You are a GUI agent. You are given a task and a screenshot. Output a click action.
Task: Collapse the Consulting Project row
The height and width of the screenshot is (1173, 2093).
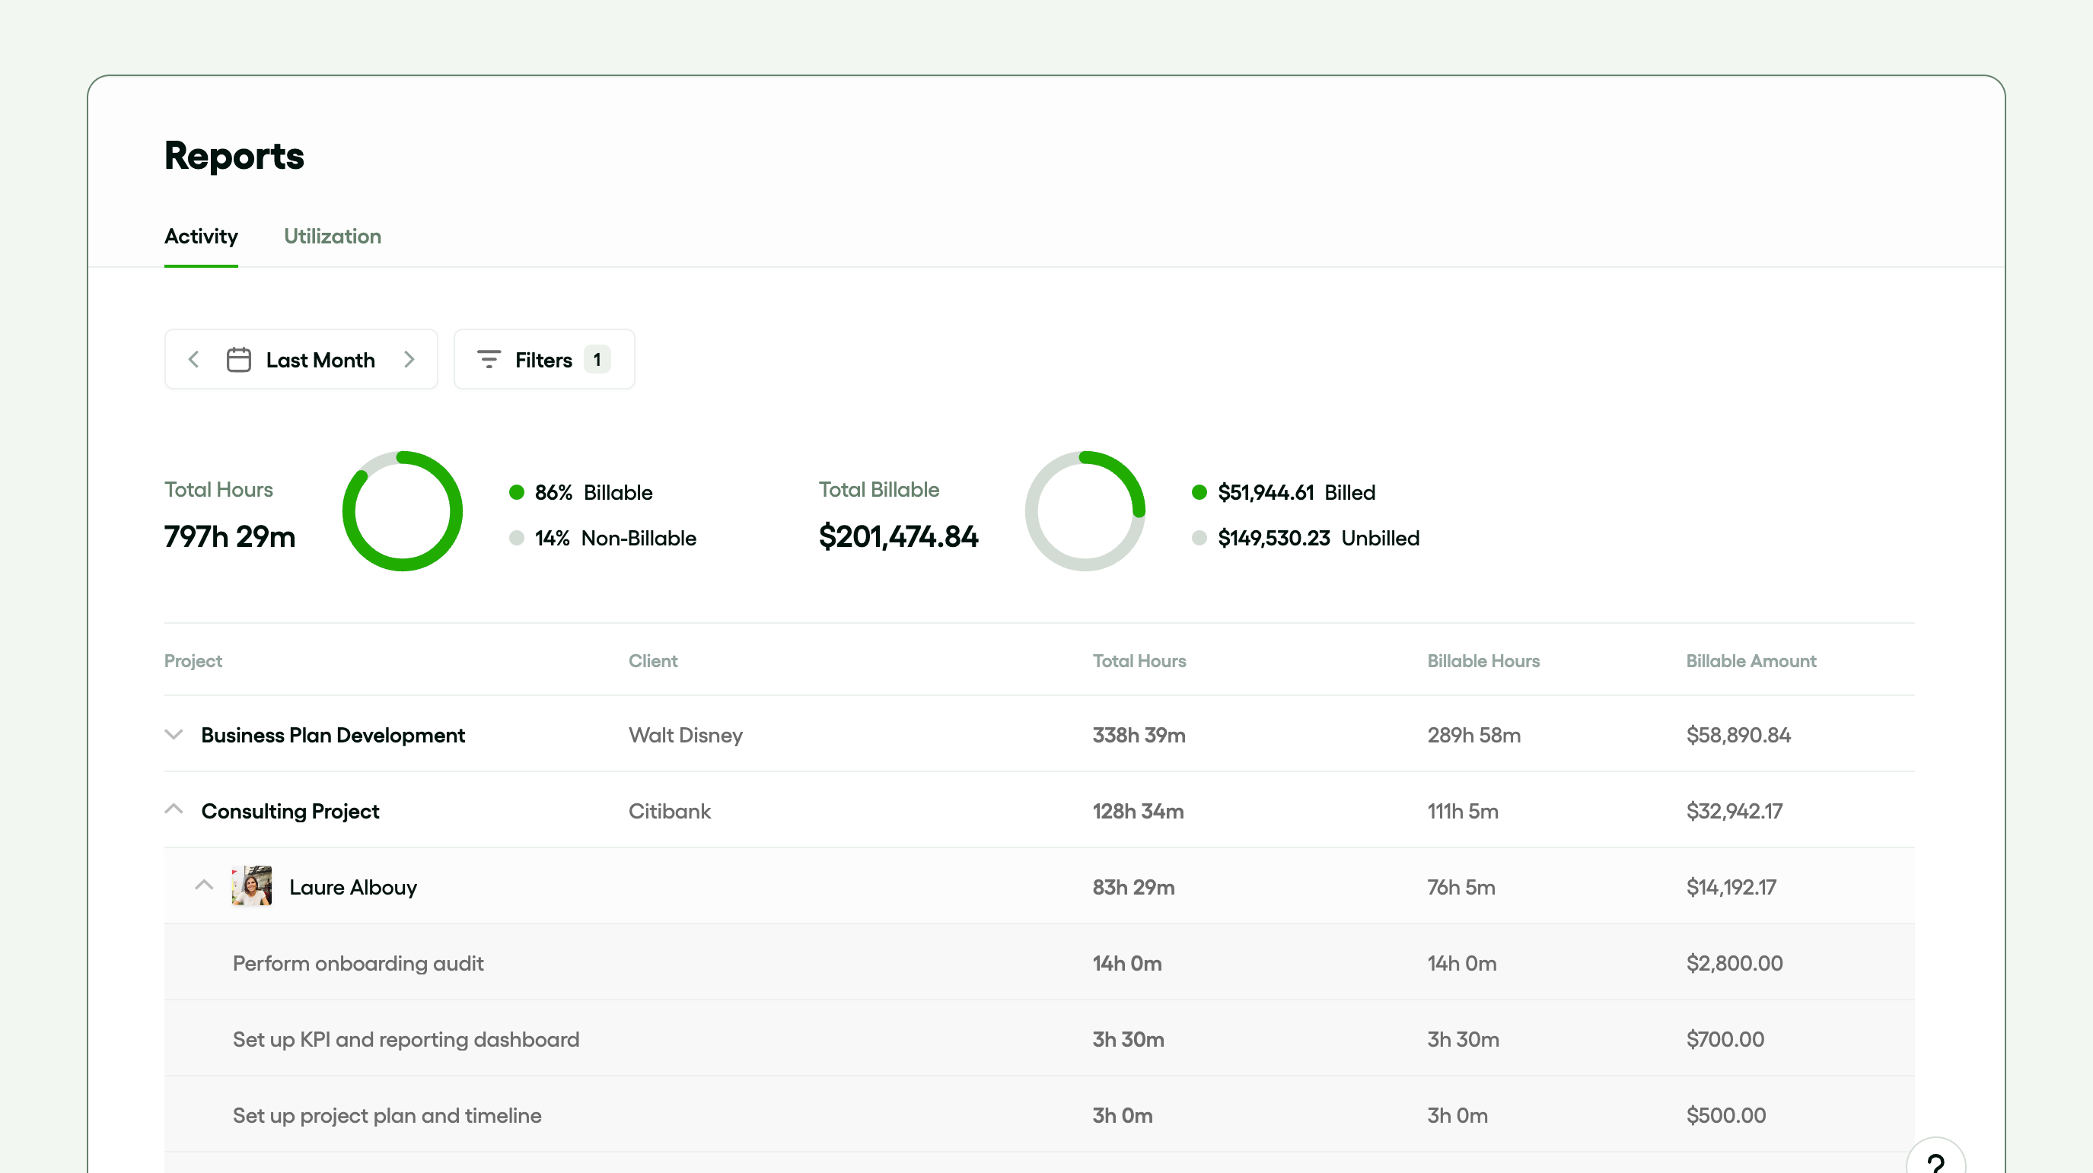[174, 809]
